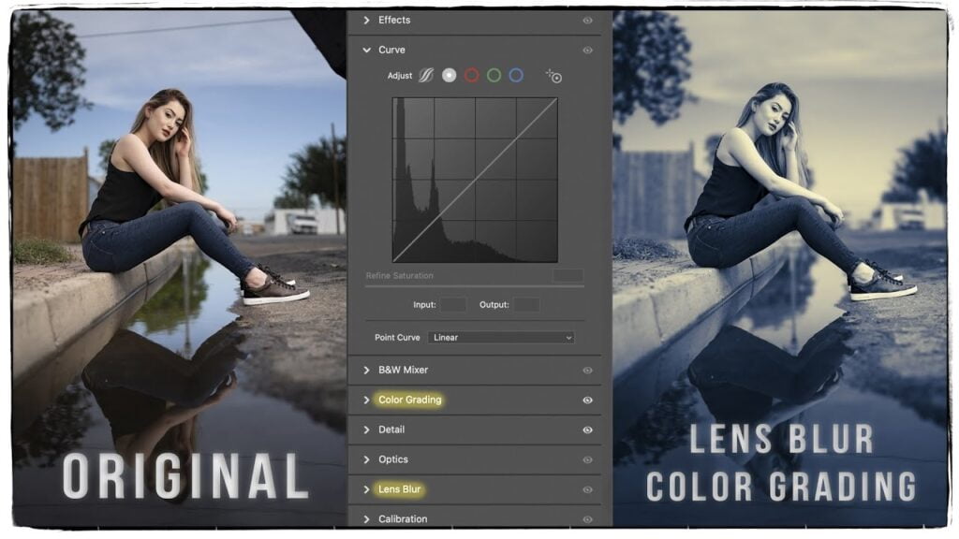Toggle visibility of the Curve adjustments

[587, 50]
